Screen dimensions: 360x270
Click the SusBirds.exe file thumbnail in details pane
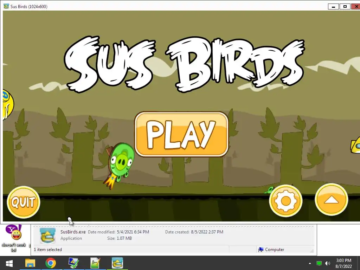coord(47,235)
